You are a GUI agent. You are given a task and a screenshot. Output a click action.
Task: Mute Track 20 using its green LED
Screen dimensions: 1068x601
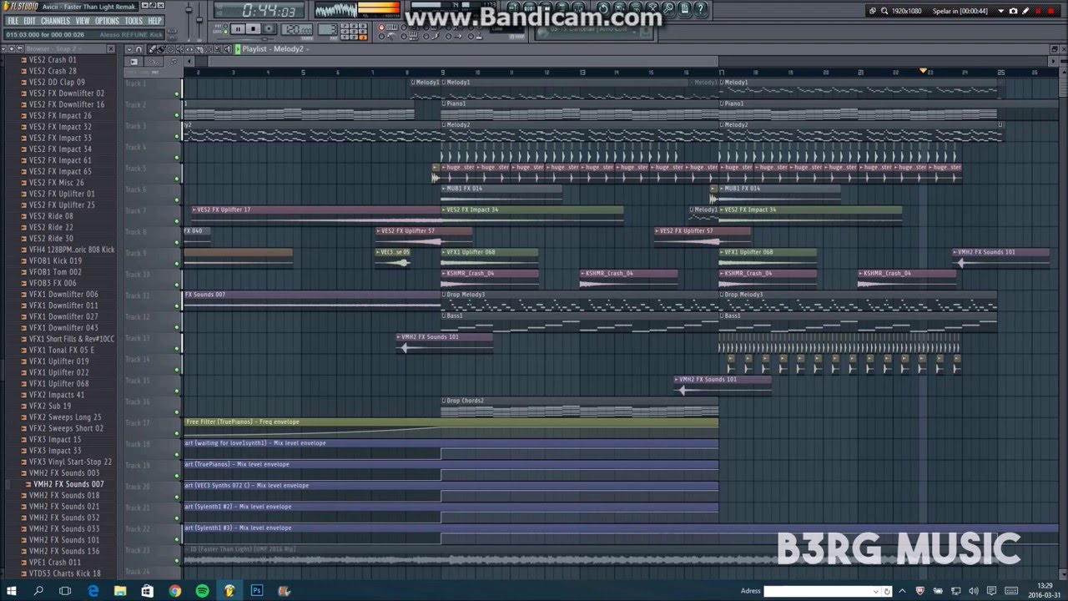point(177,497)
